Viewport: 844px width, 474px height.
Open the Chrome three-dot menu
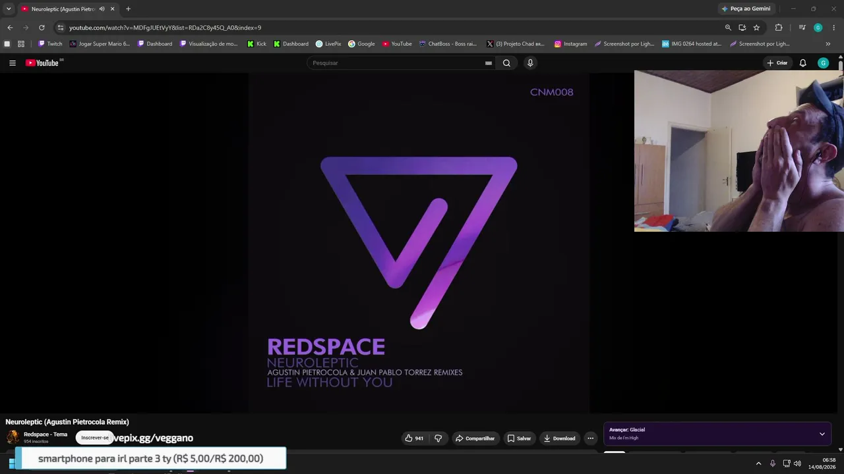click(x=834, y=28)
